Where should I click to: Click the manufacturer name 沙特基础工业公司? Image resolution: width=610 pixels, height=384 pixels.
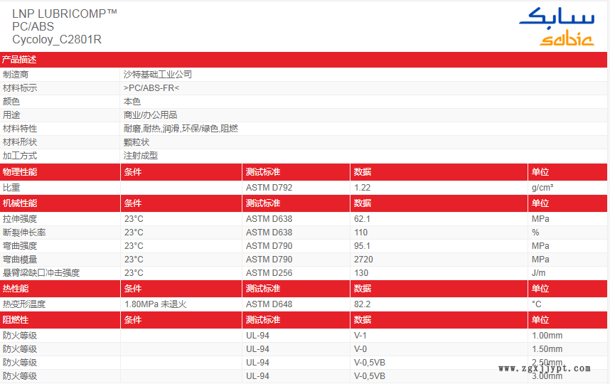pyautogui.click(x=158, y=75)
